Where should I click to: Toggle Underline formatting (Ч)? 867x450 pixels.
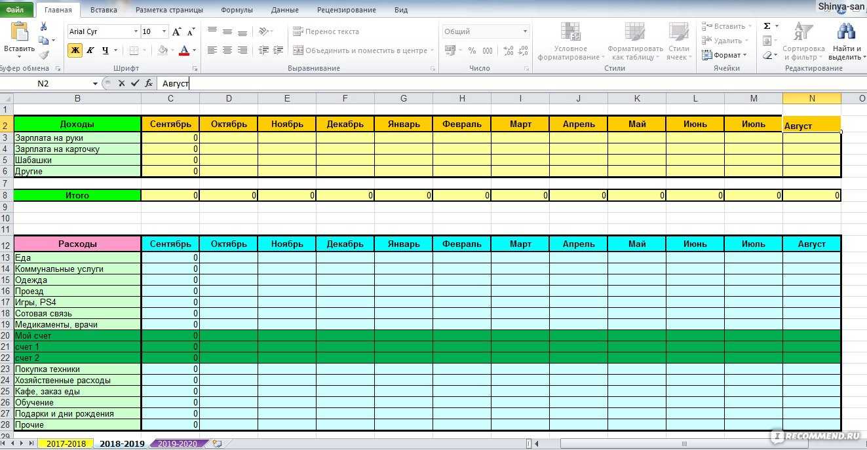[105, 50]
